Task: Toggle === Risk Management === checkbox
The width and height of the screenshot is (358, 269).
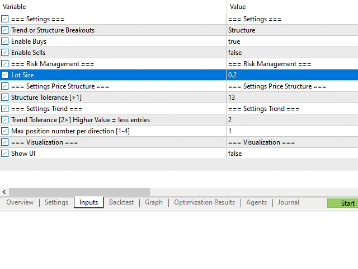Action: click(5, 63)
